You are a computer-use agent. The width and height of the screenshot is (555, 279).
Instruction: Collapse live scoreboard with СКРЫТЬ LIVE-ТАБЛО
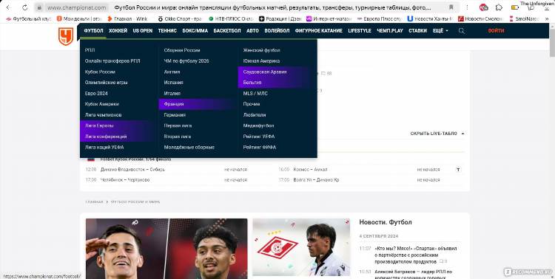tap(437, 134)
